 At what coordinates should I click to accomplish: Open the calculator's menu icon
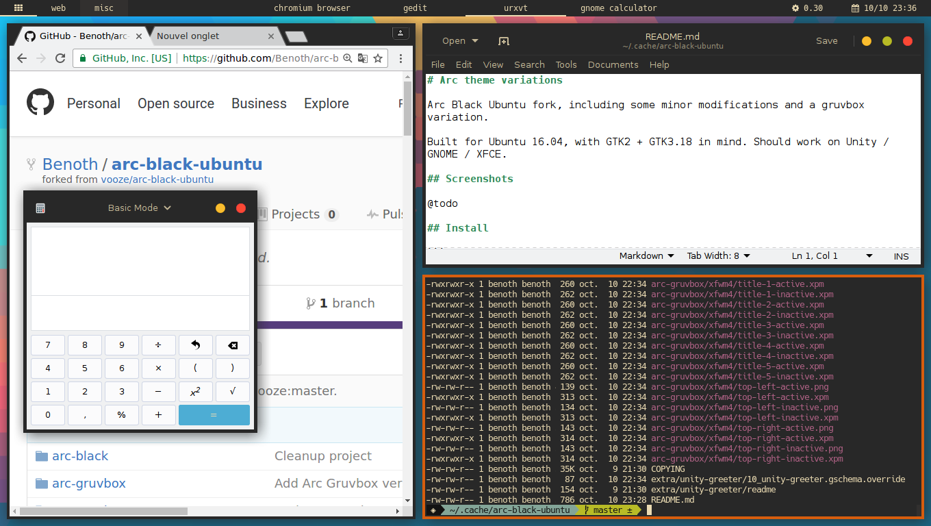[40, 208]
